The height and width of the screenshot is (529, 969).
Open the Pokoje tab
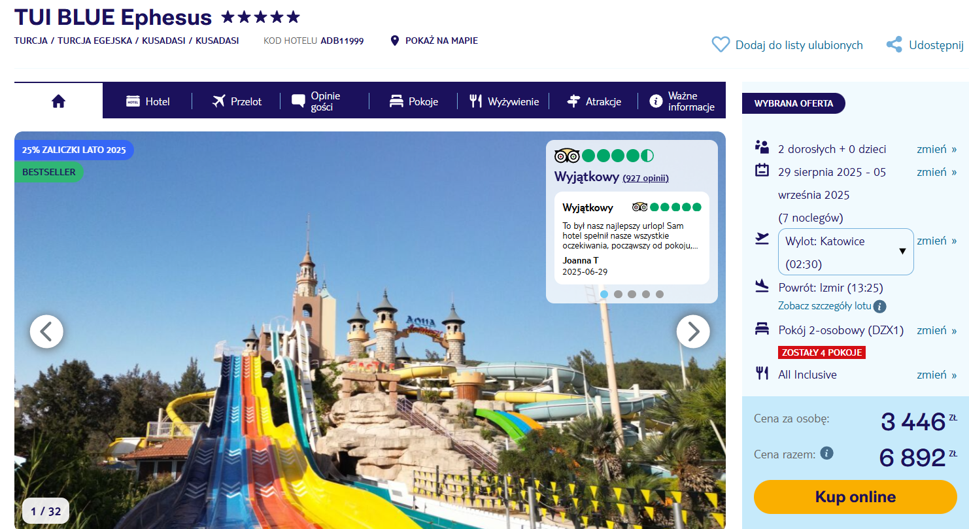point(413,101)
